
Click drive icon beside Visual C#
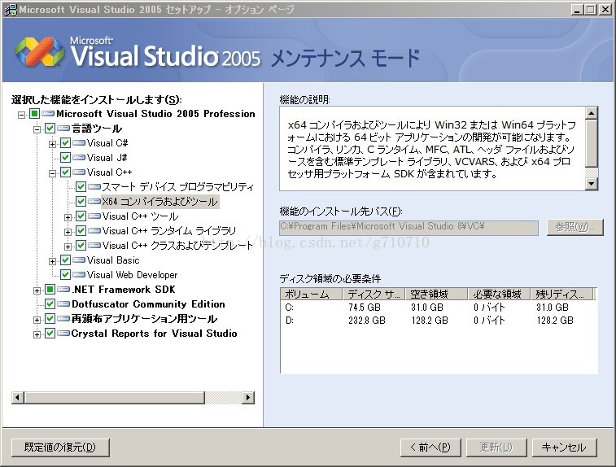pos(79,143)
